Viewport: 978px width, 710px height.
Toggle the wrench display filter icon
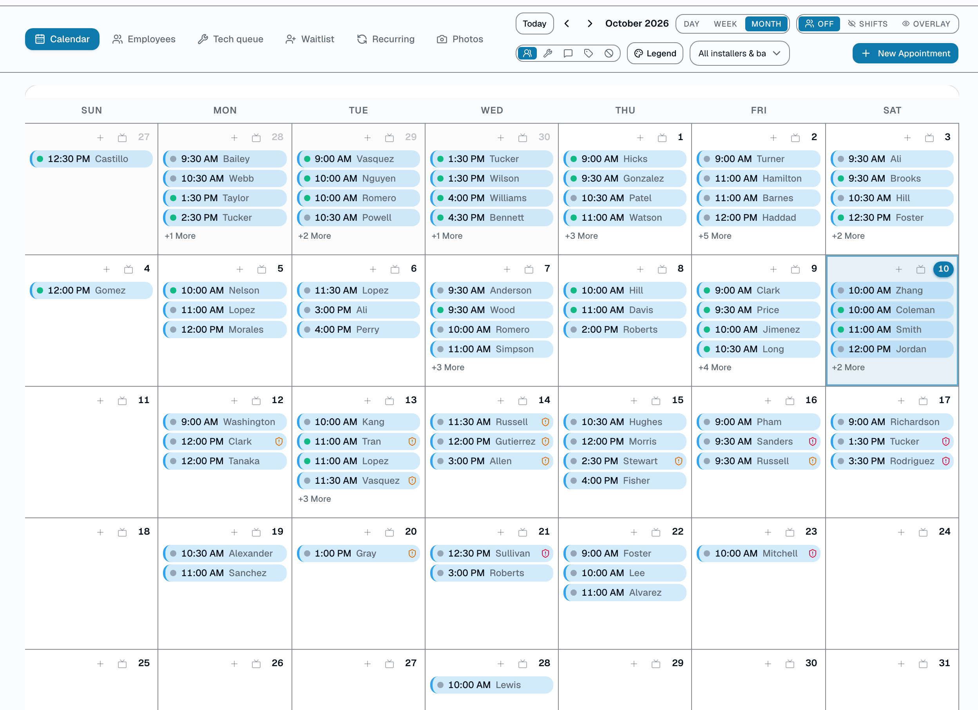pos(548,53)
